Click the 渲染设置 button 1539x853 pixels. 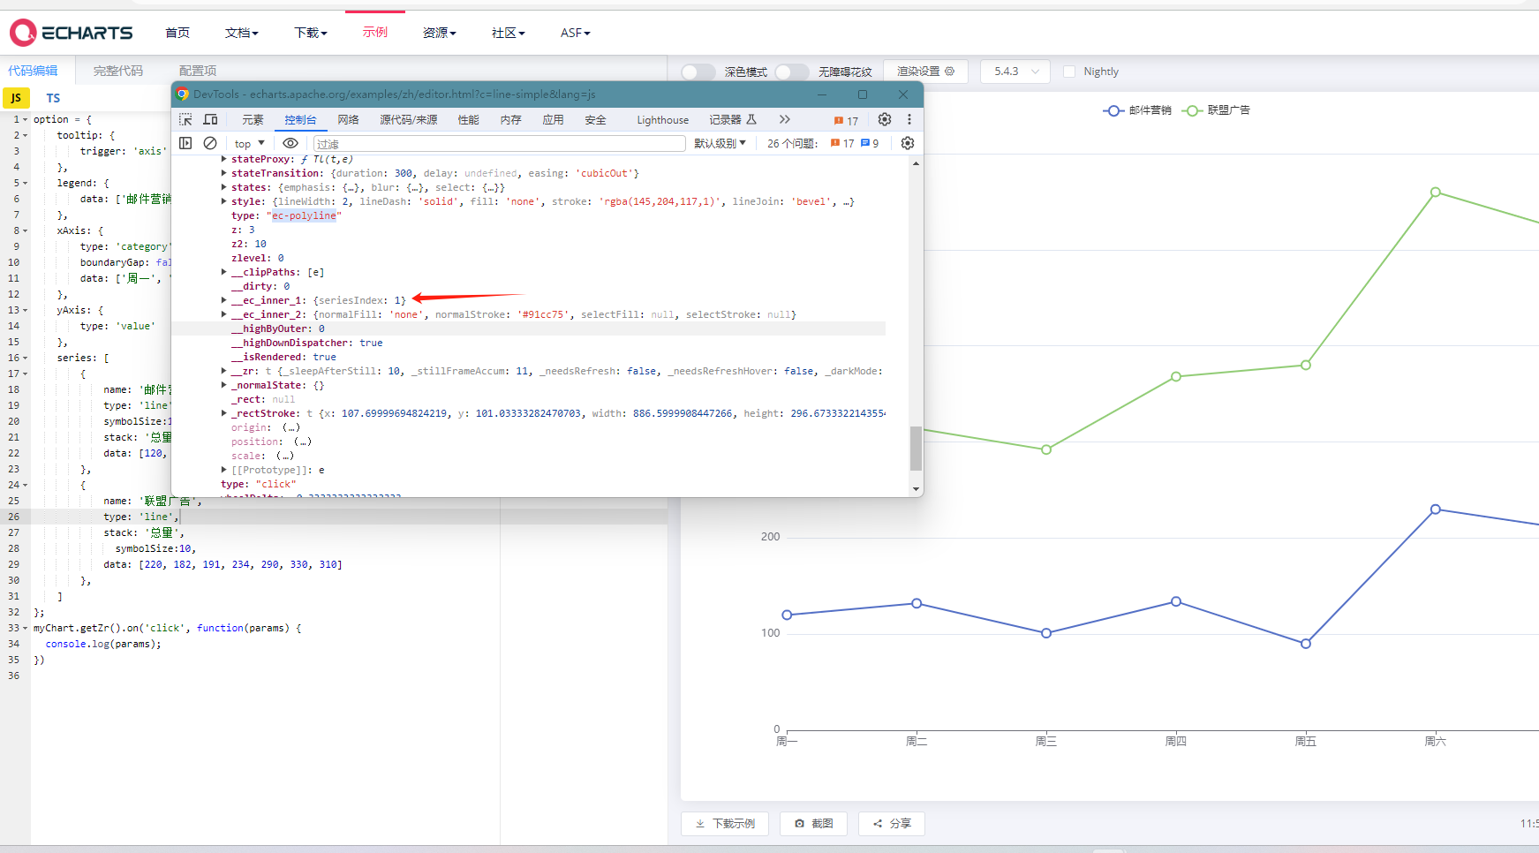pos(924,72)
